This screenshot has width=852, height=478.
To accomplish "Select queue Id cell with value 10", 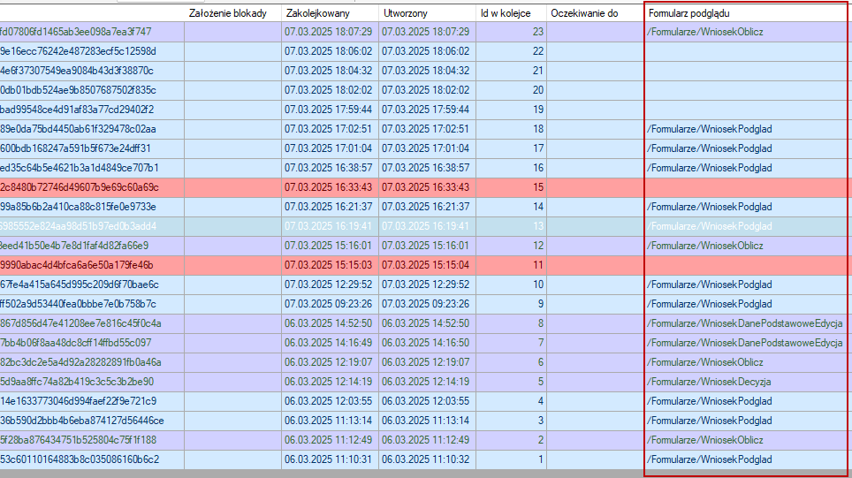I will point(512,285).
